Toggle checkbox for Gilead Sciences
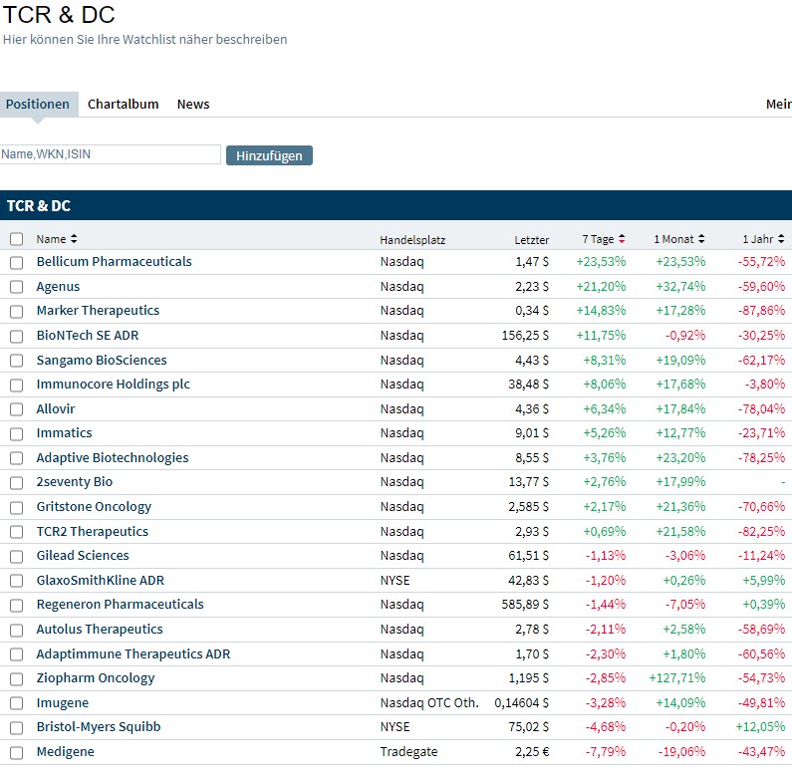Viewport: 792px width, 777px height. [16, 556]
